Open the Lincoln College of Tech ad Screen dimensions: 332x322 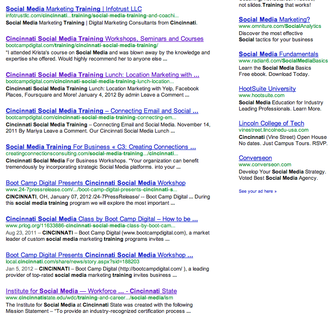(271, 123)
